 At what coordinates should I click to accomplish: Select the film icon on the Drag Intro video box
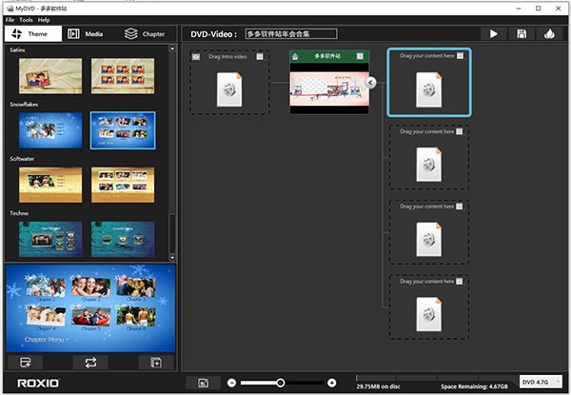click(196, 57)
